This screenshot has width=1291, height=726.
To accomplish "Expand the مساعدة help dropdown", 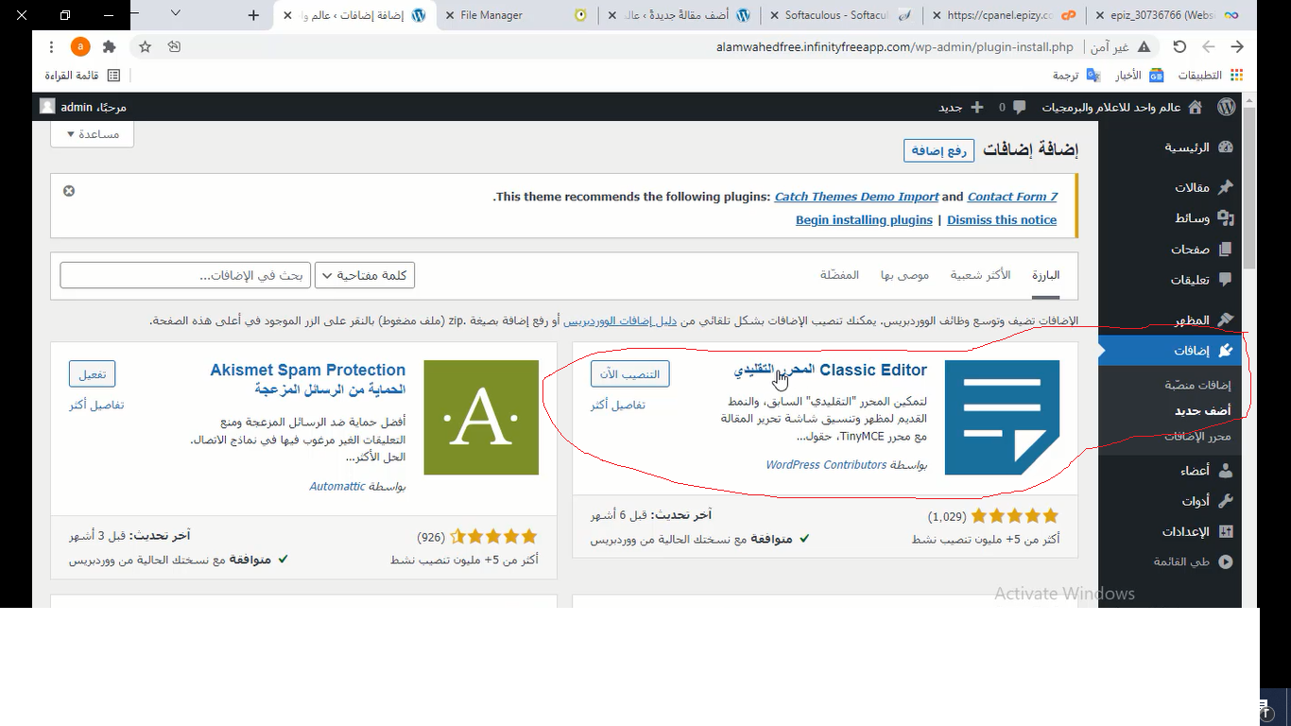I will pos(92,134).
